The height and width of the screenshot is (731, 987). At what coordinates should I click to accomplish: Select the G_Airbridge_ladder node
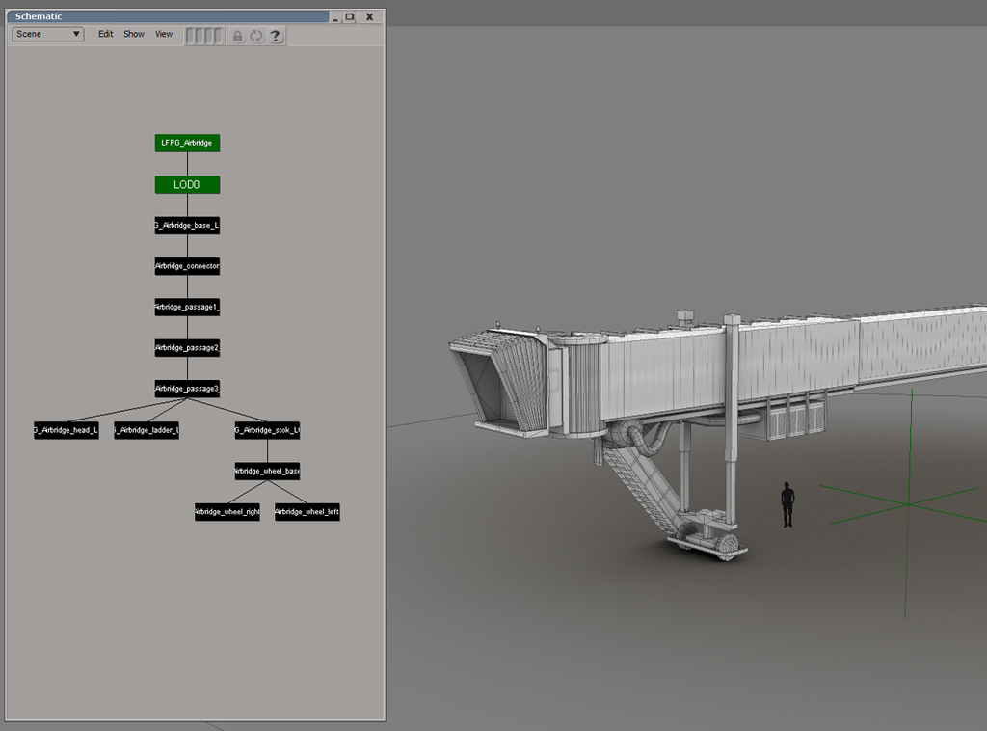[x=145, y=430]
